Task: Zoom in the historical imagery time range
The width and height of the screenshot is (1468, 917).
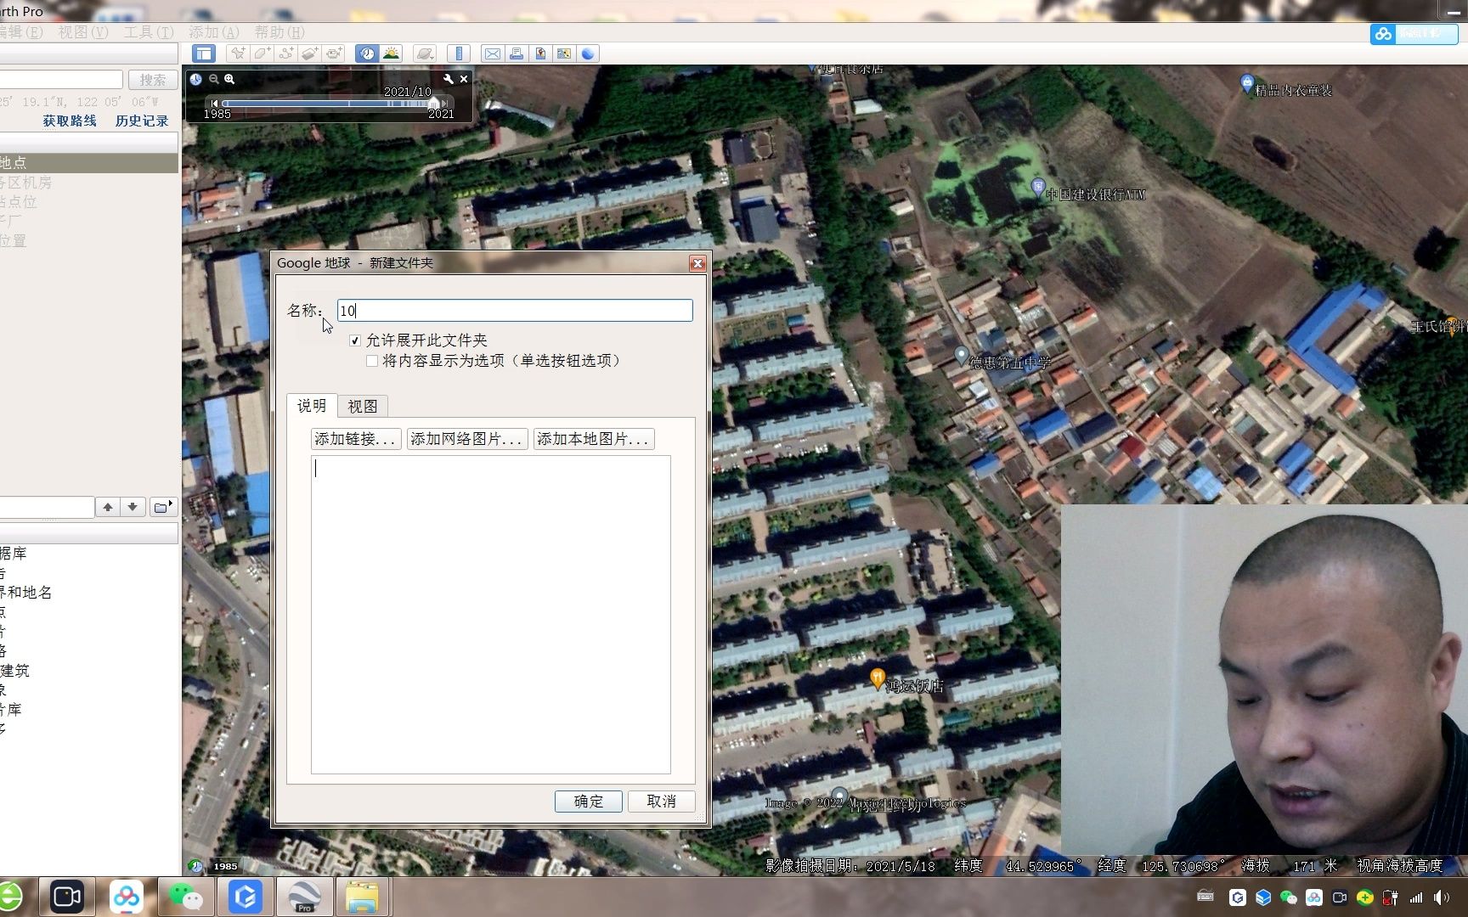Action: pyautogui.click(x=229, y=79)
